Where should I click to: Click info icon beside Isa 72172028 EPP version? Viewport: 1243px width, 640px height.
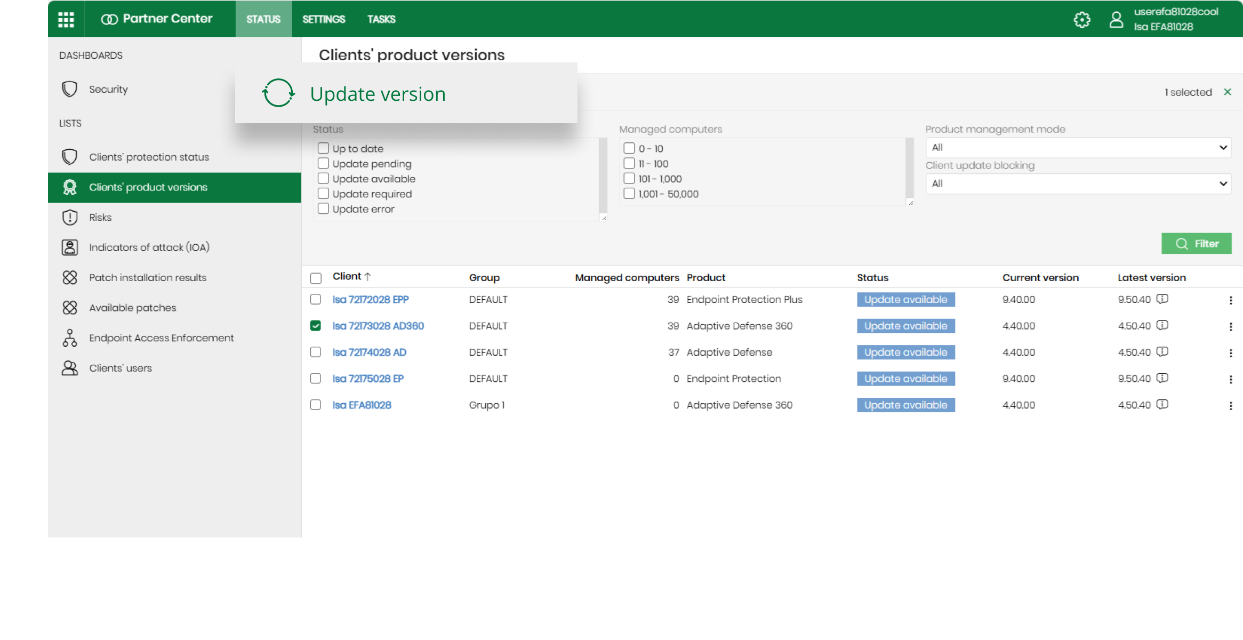pyautogui.click(x=1162, y=299)
